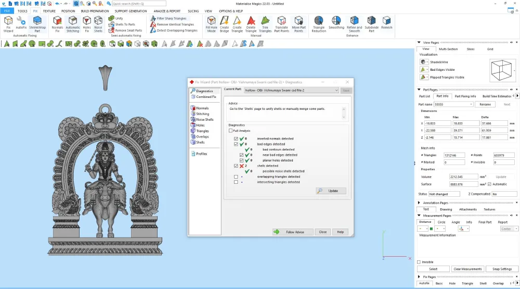Toggle bad edges detected checkbox
Image resolution: width=520 pixels, height=289 pixels.
[236, 144]
